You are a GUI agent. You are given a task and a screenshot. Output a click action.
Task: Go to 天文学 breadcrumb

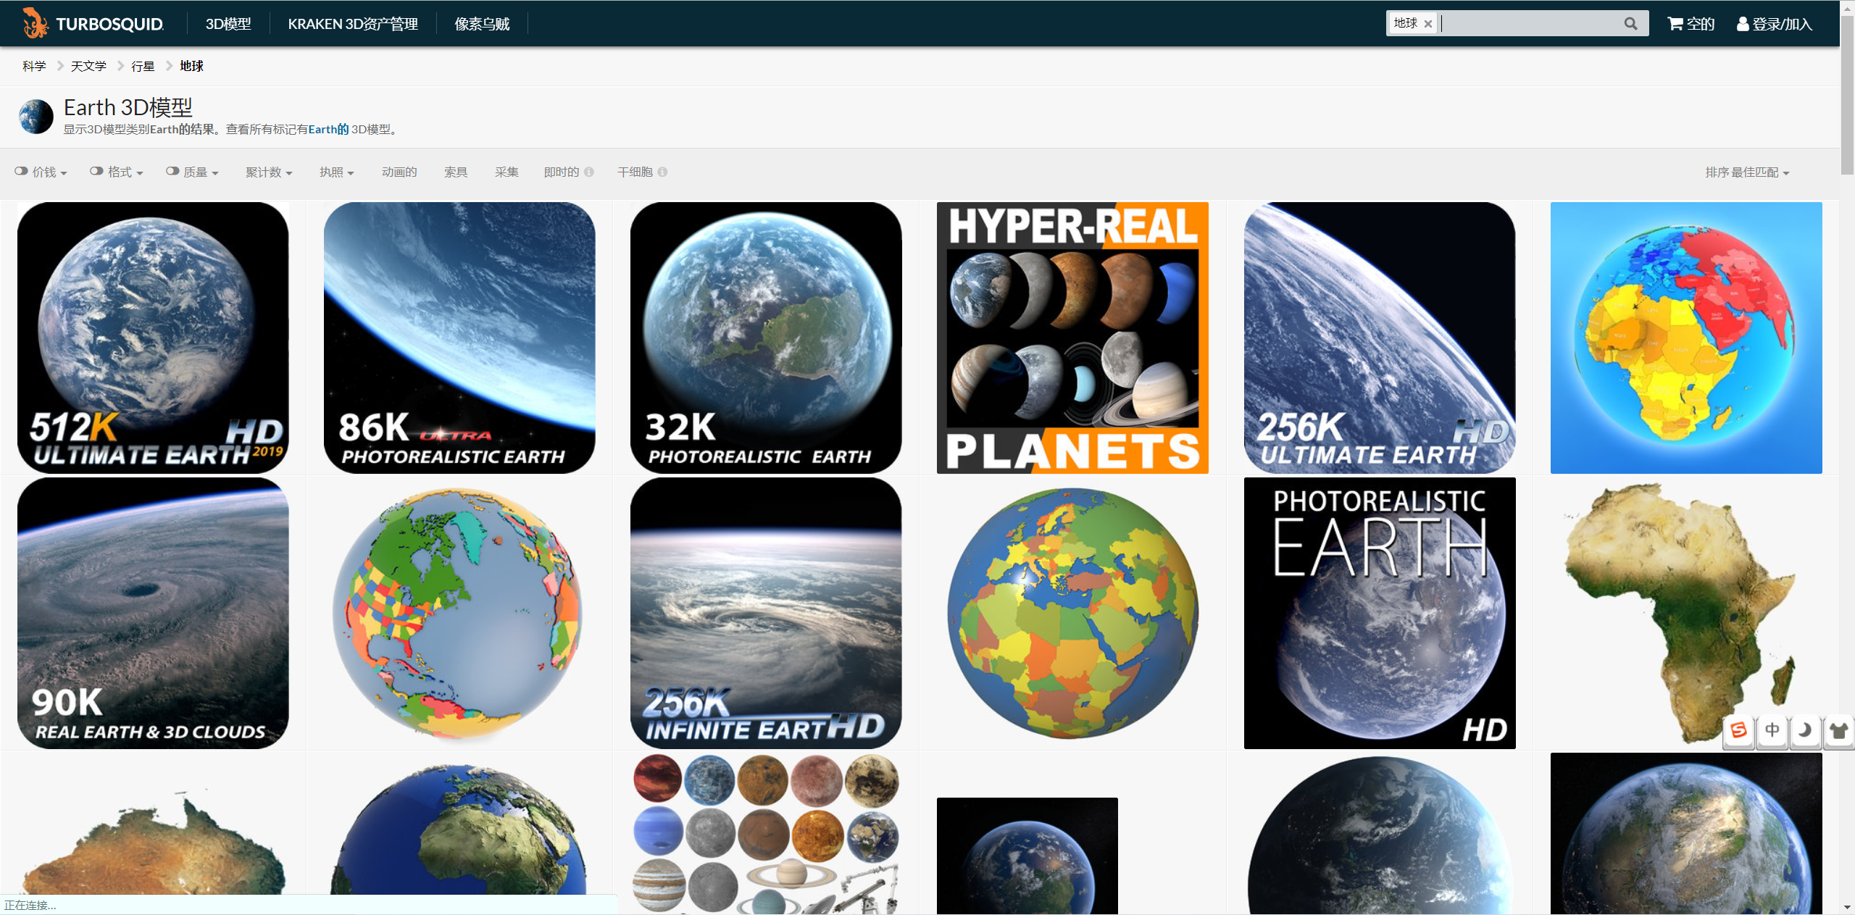[88, 66]
